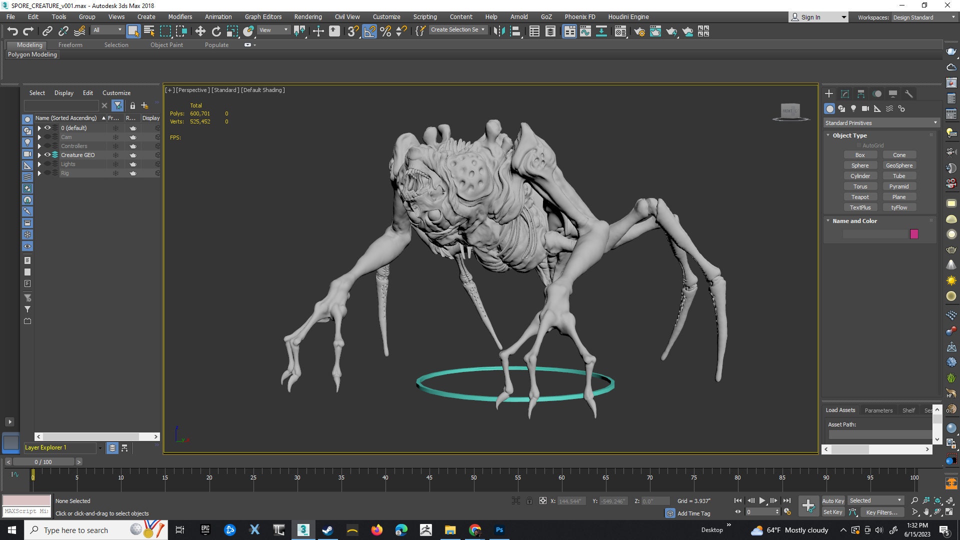Toggle visibility of the Creature GEO layer
This screenshot has width=960, height=540.
(48, 155)
